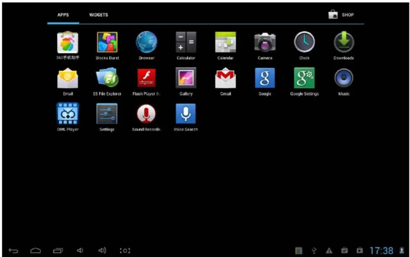
Task: Open the Browser app
Action: (x=147, y=46)
